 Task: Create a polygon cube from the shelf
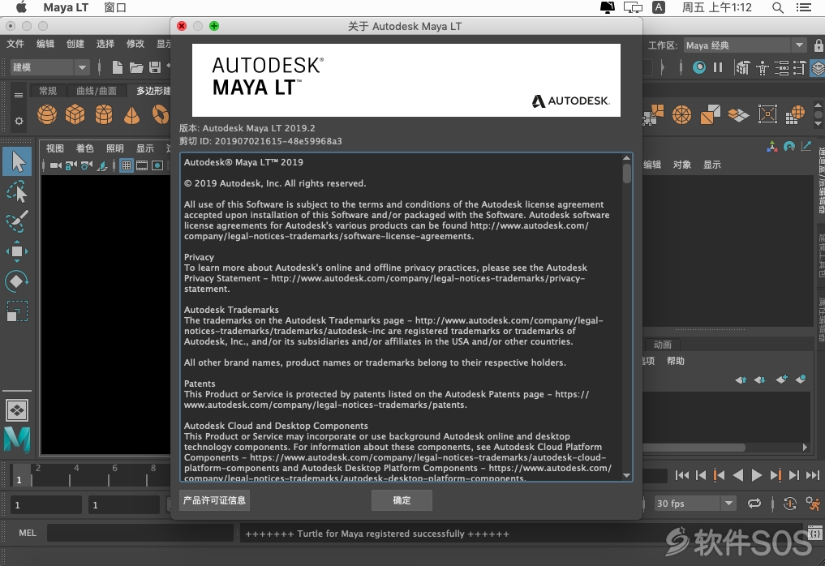pyautogui.click(x=75, y=114)
